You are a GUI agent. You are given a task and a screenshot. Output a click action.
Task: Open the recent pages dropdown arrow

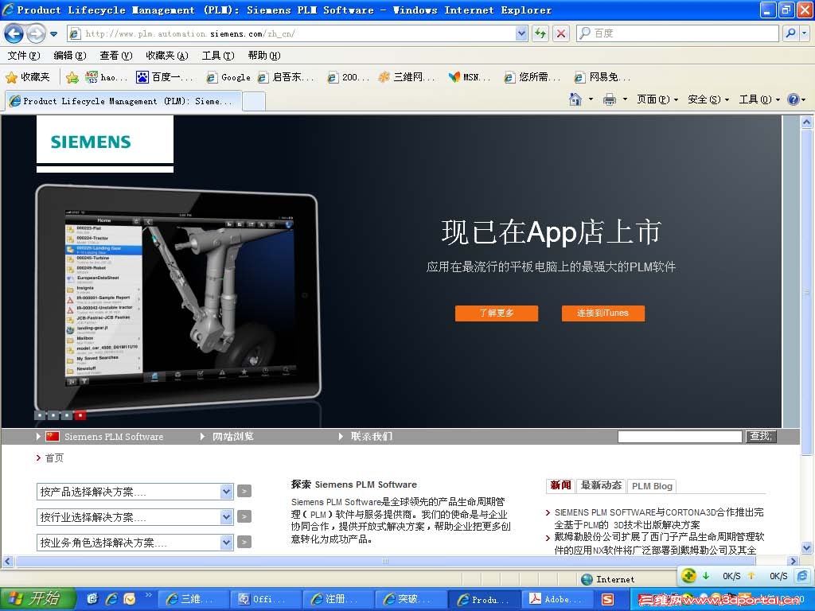point(53,34)
